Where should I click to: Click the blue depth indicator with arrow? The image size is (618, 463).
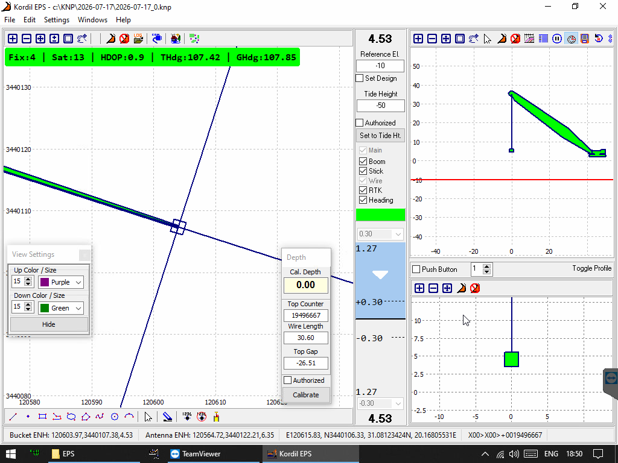coord(380,280)
